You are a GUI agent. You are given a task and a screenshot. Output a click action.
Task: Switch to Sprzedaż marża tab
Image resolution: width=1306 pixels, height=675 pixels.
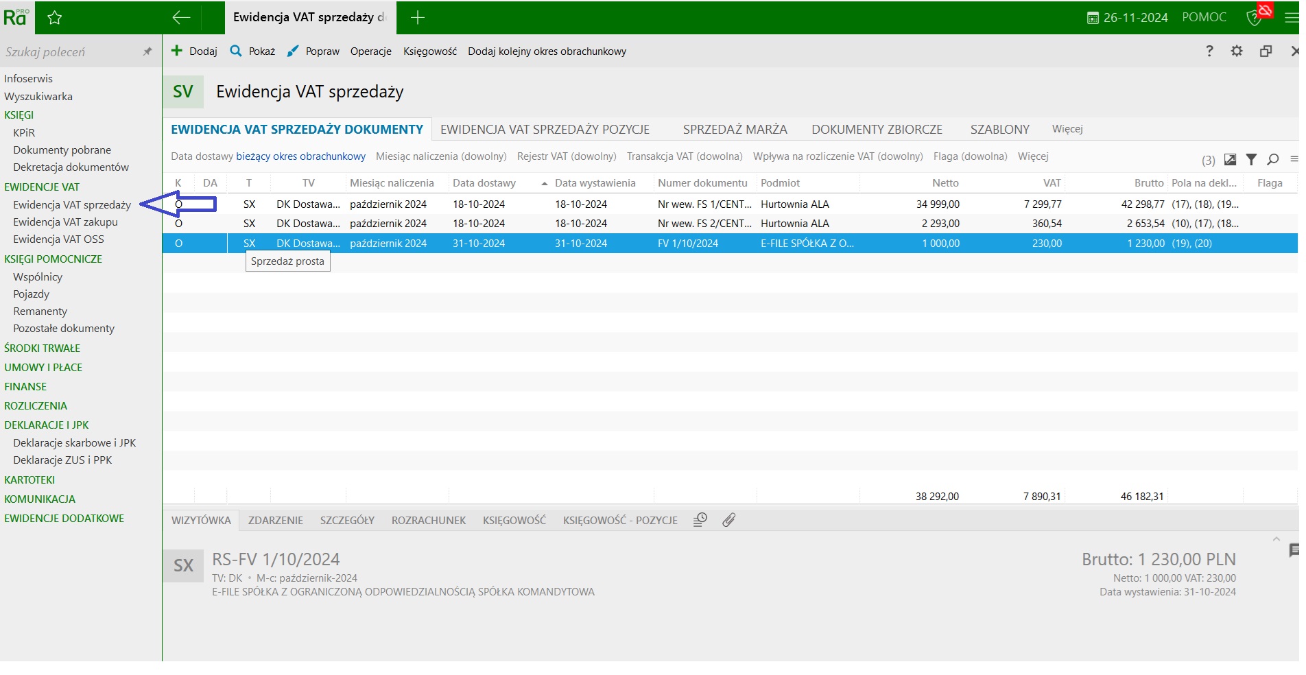point(735,129)
